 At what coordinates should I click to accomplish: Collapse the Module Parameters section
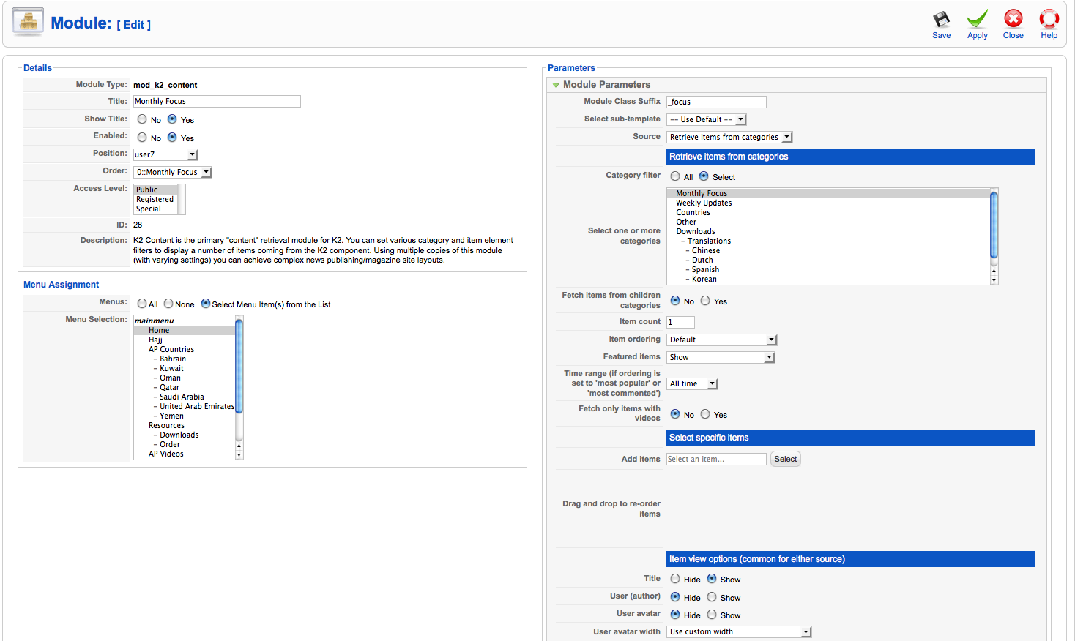coord(556,85)
